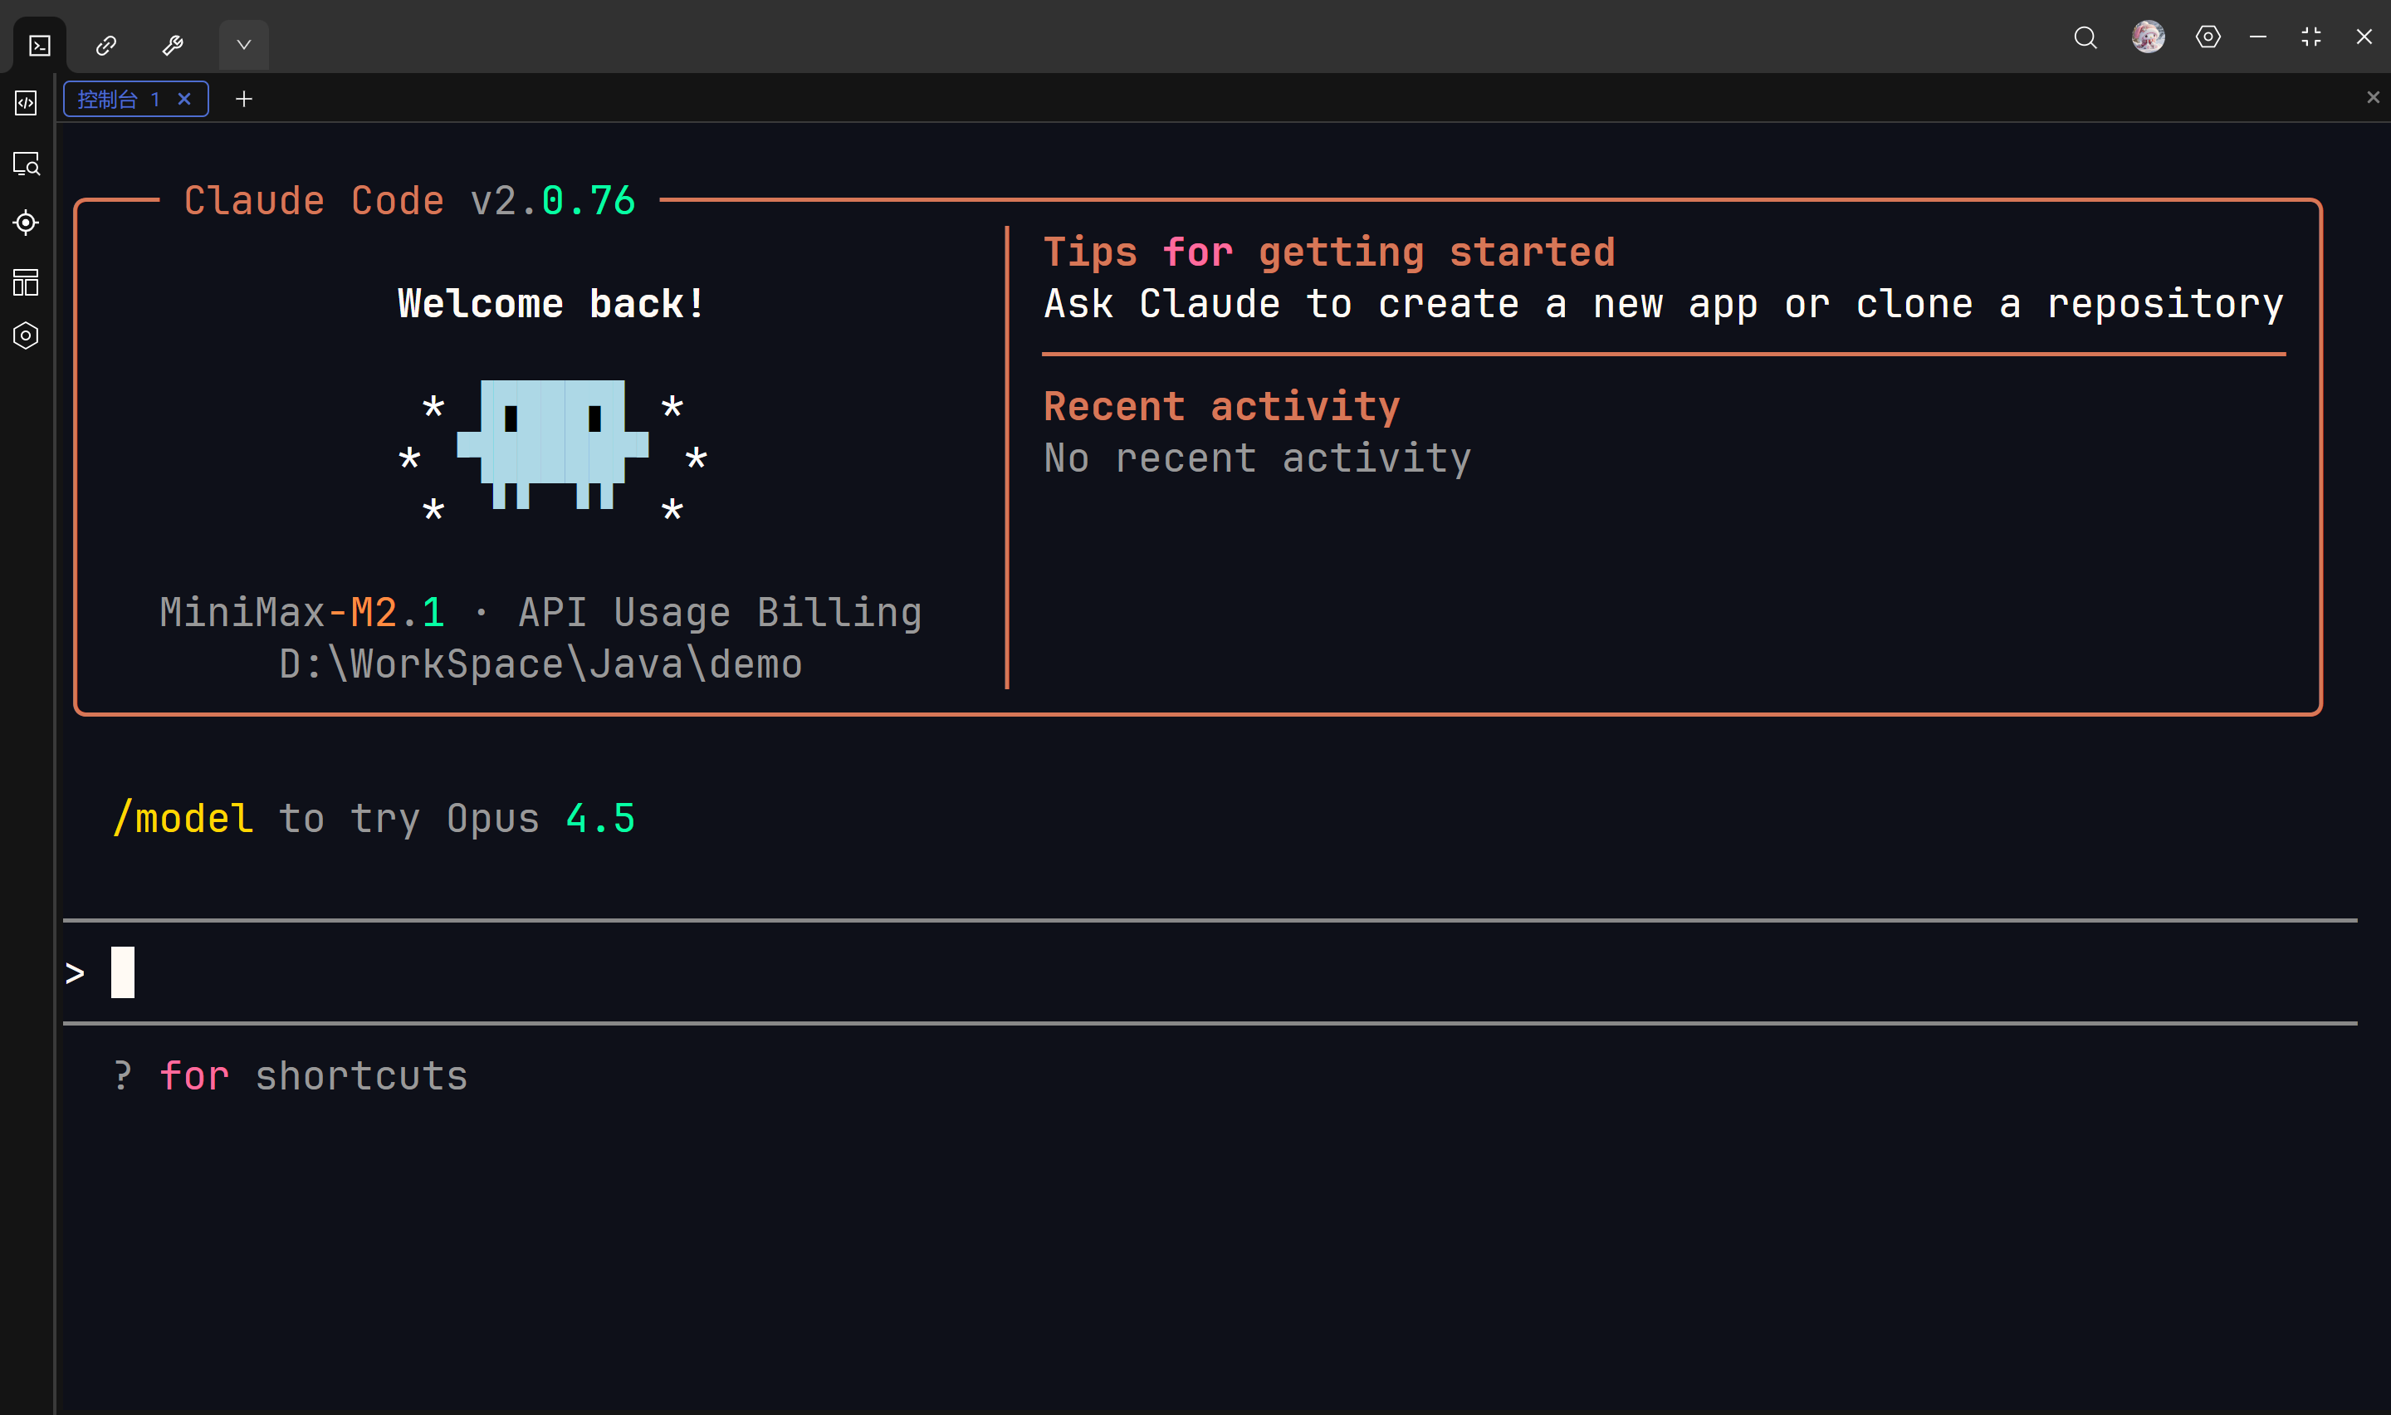This screenshot has width=2391, height=1415.
Task: Open the wrench tools icon
Action: (173, 45)
